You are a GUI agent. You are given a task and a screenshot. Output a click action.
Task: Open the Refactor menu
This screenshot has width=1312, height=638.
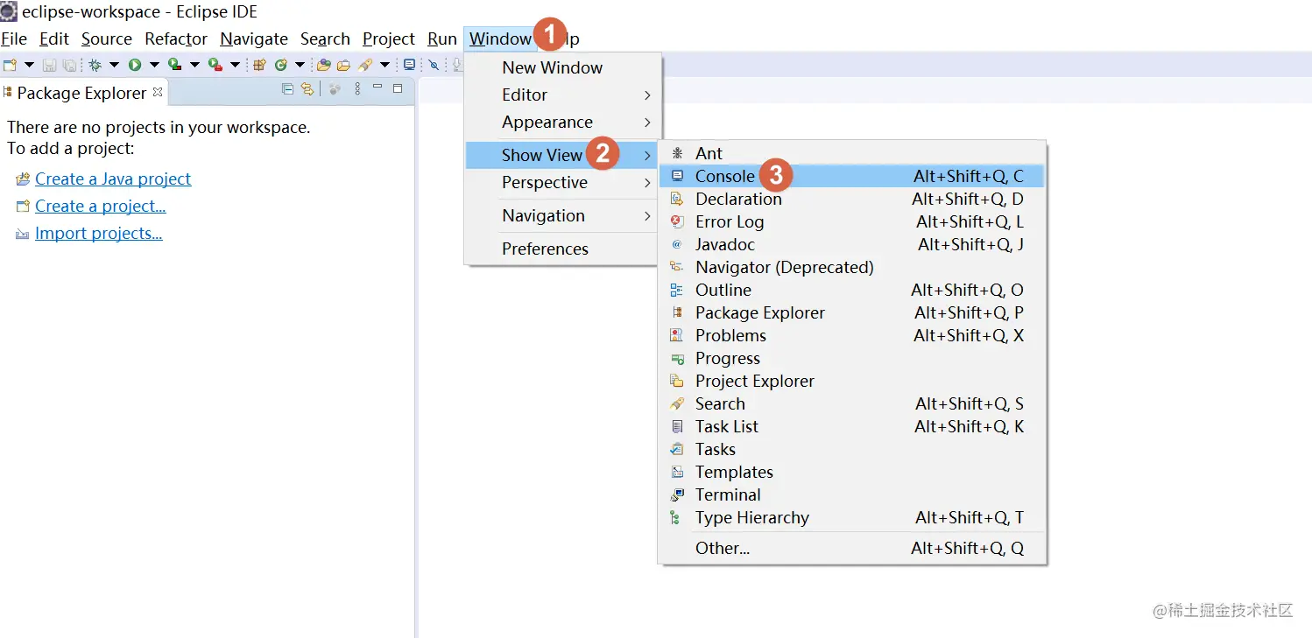pyautogui.click(x=176, y=39)
